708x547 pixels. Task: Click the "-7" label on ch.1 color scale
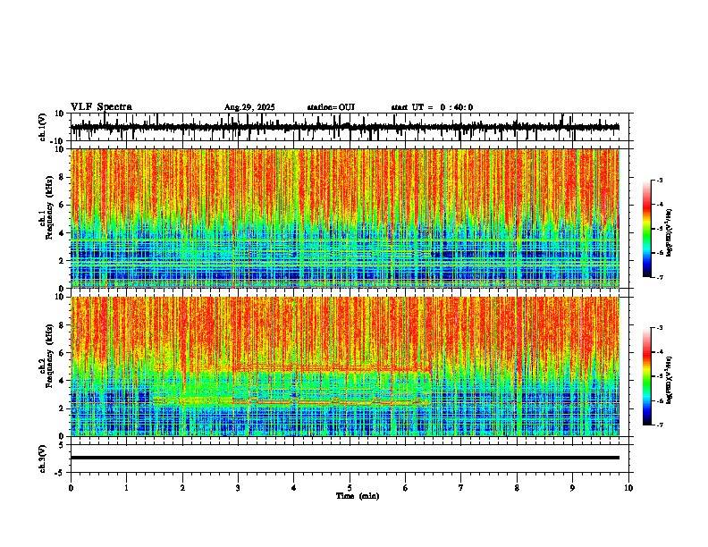click(660, 277)
